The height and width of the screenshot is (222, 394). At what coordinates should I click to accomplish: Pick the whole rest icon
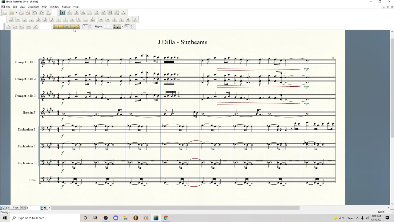pyautogui.click(x=101, y=20)
